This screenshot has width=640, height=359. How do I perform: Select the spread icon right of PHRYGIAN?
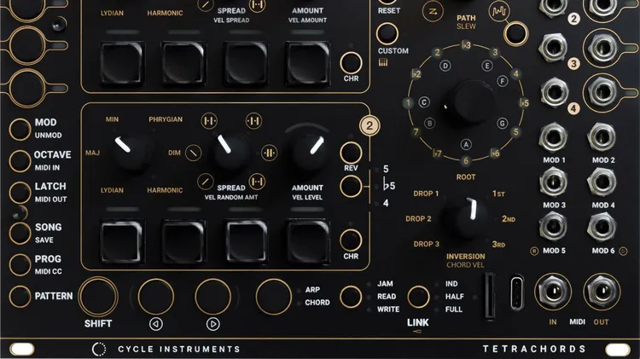coord(209,121)
